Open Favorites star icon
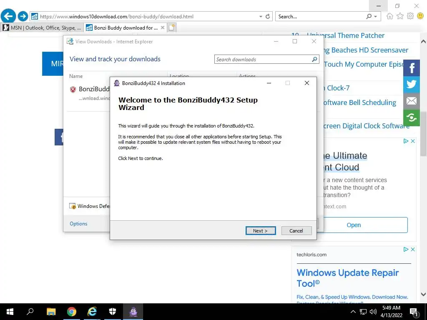427x320 pixels. 400,16
